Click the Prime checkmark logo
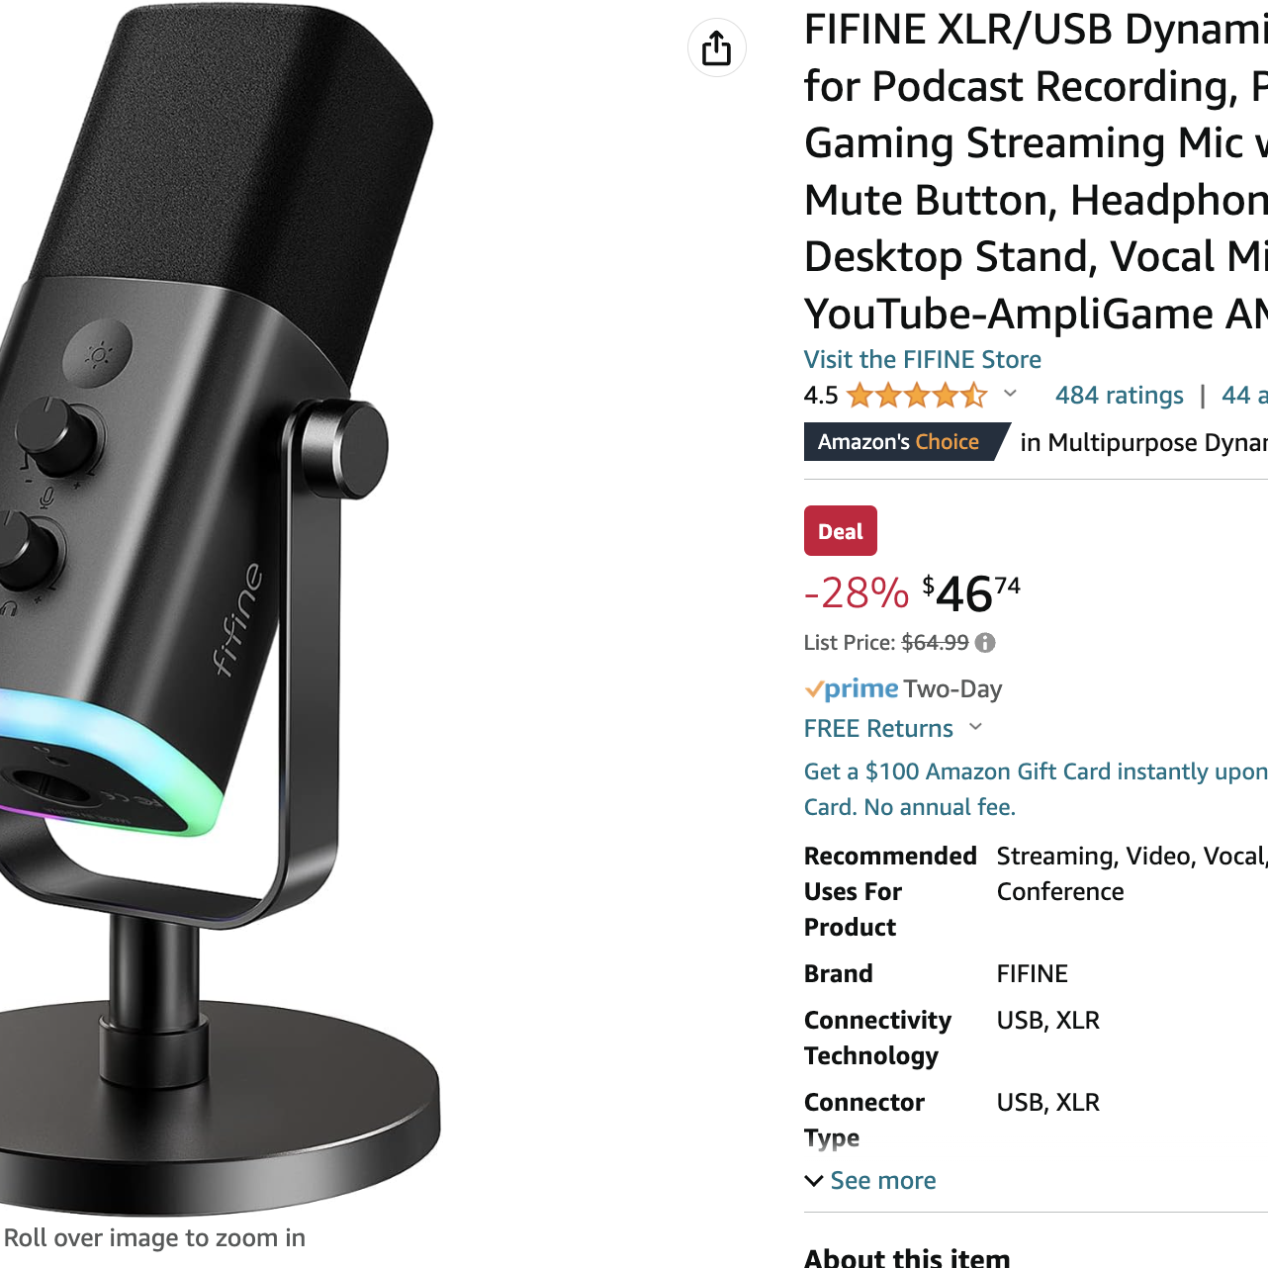Viewport: 1268px width, 1268px height. 852,688
